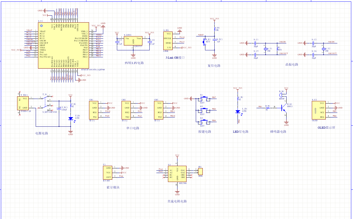Select the L_D1 LED symbol
Viewport: 353px width, 219px height.
pos(238,111)
